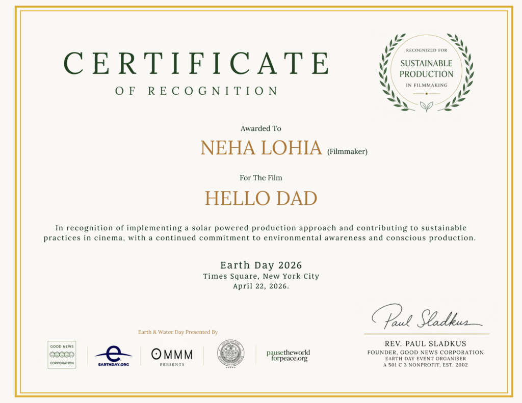Click the Times Square, New York City line

(x=261, y=276)
